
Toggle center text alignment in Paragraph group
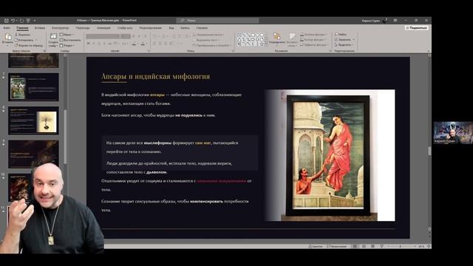(160, 44)
